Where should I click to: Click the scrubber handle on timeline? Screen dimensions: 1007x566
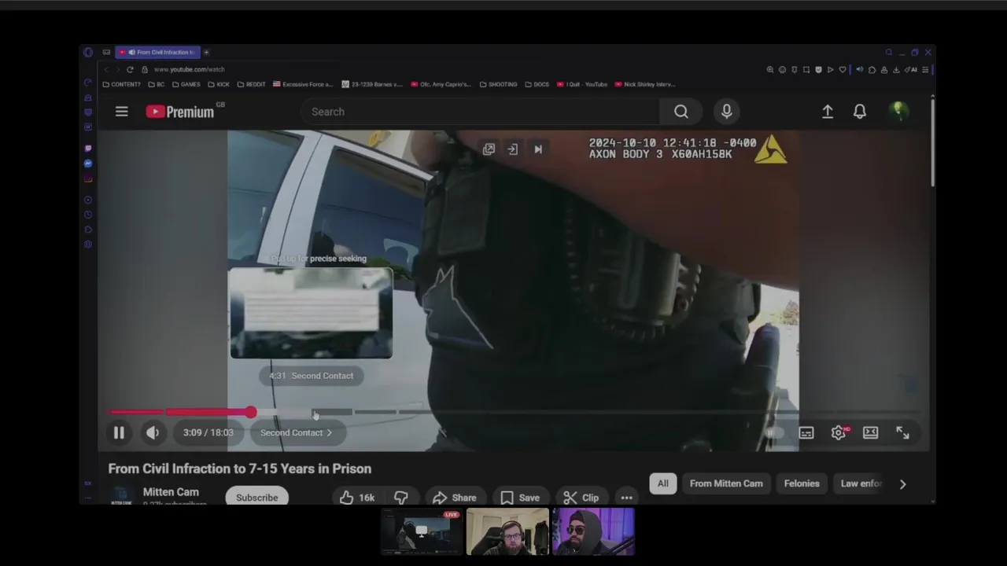[x=250, y=412]
